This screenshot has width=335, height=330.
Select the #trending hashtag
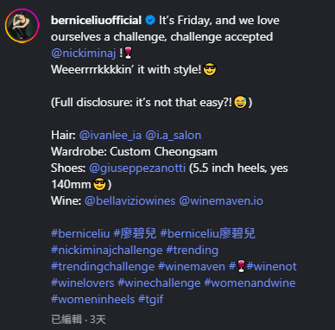click(193, 250)
